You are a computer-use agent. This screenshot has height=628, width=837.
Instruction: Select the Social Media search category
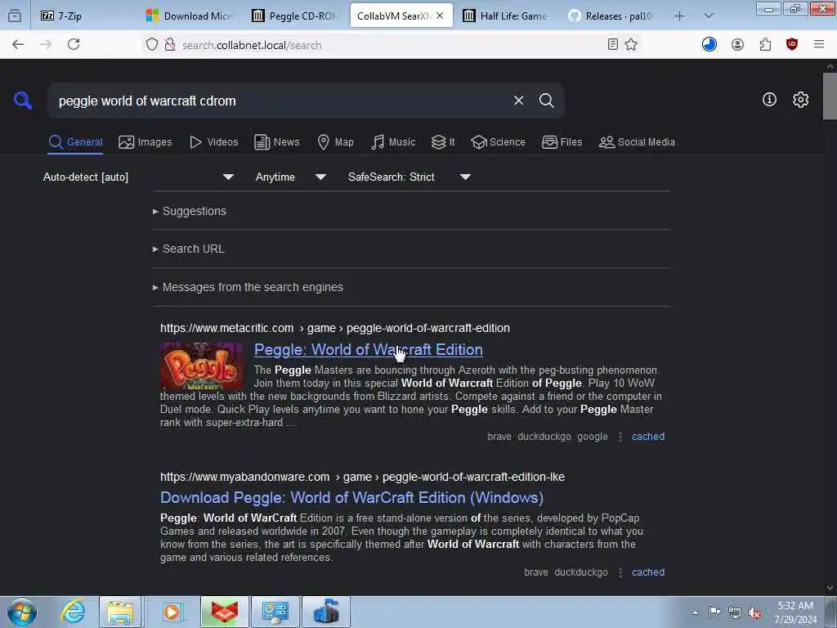637,142
